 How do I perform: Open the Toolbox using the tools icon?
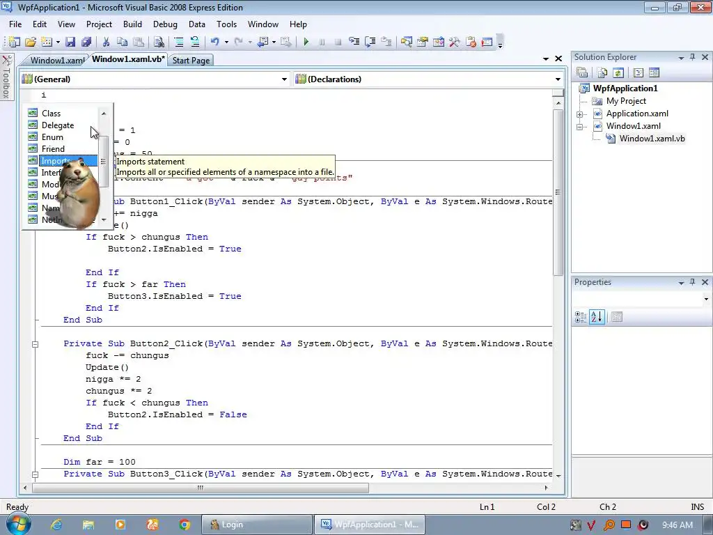coord(454,42)
